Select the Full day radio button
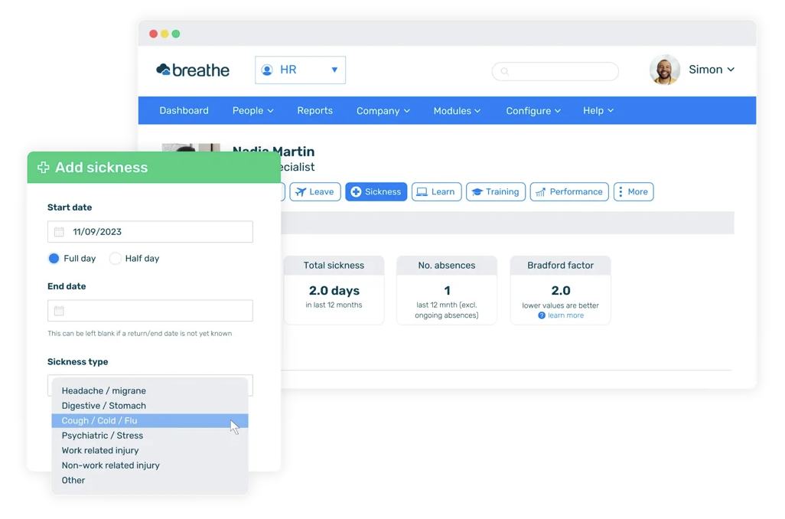The image size is (785, 519). [52, 259]
